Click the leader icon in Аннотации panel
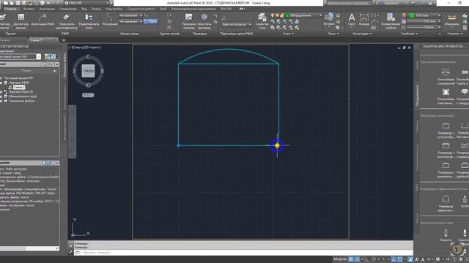Screen dimensions: 469x263 [373, 21]
